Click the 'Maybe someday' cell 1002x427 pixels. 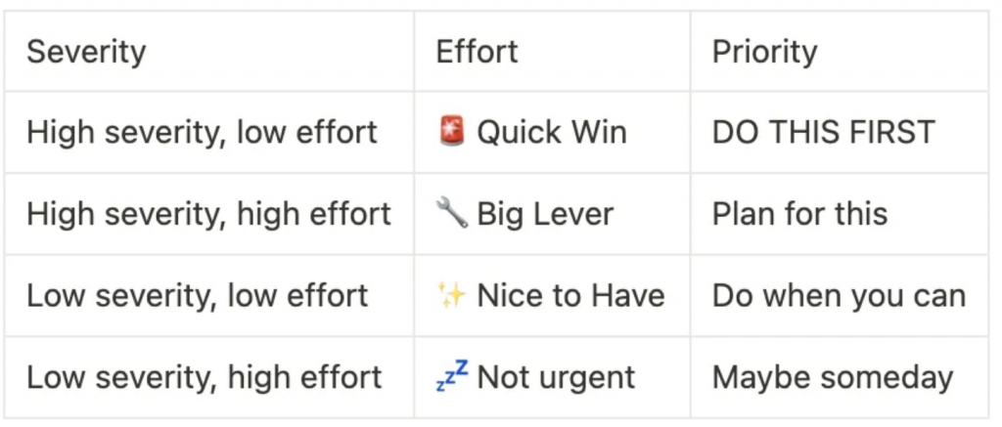[840, 376]
